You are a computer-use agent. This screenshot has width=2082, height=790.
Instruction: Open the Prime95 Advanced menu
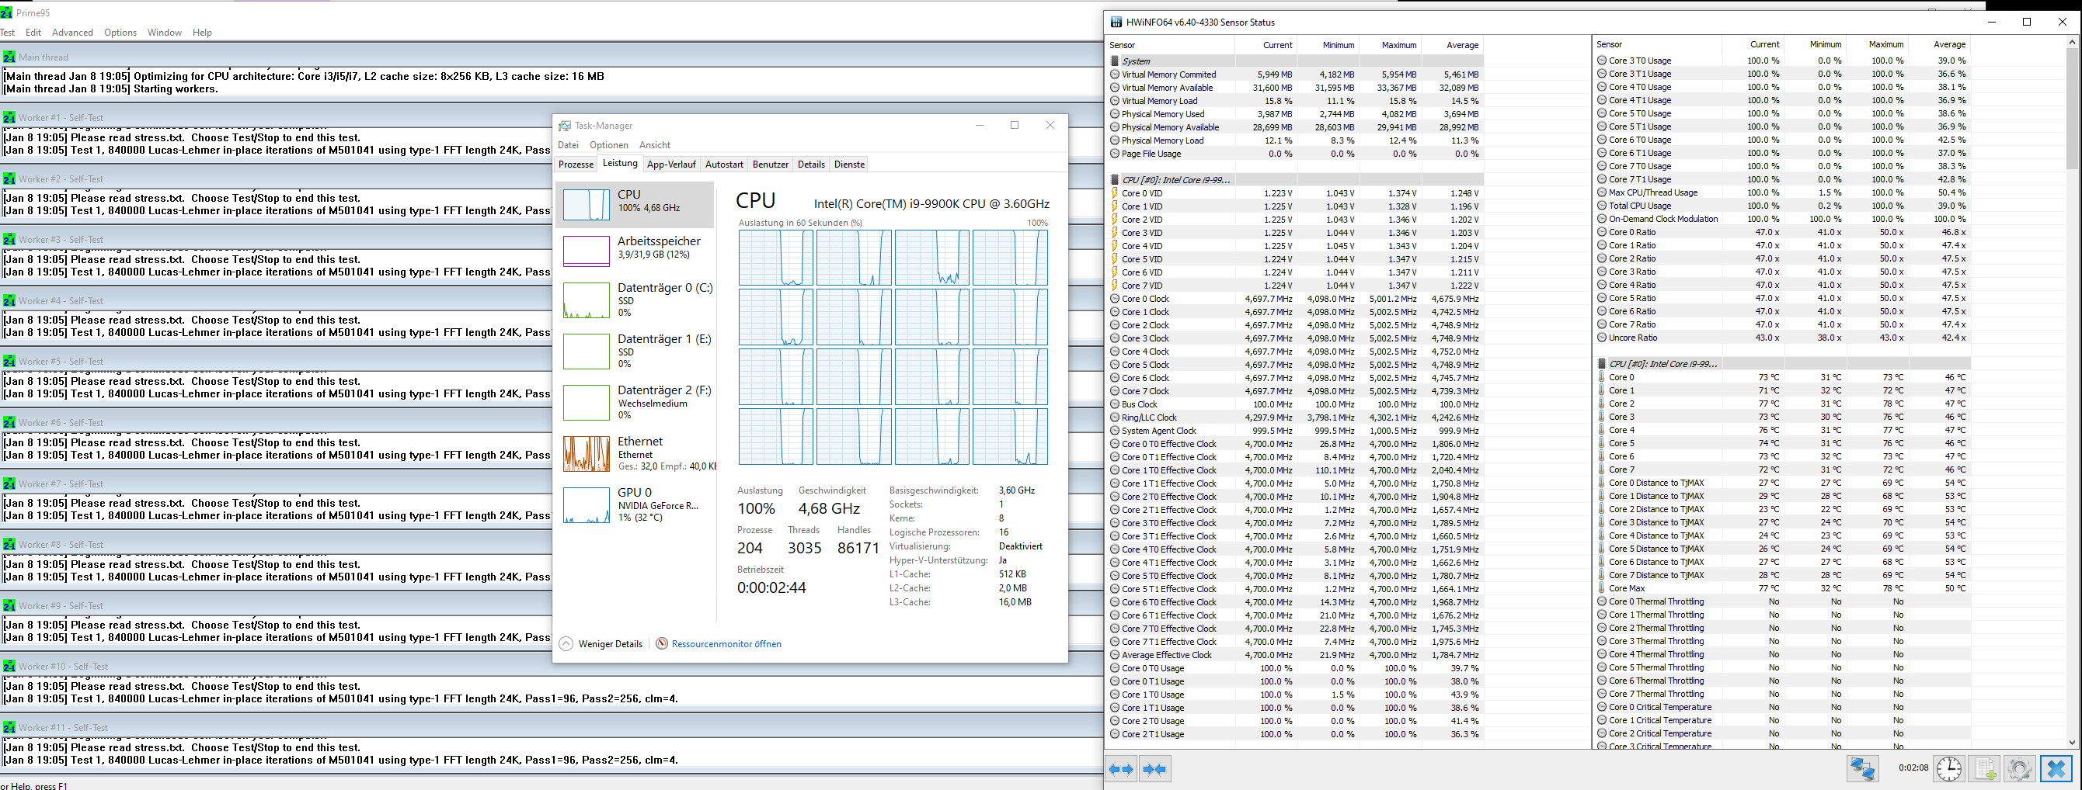(x=73, y=33)
